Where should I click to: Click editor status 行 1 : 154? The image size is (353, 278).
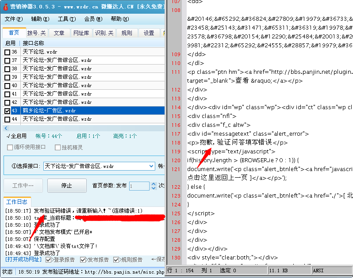coord(180,270)
